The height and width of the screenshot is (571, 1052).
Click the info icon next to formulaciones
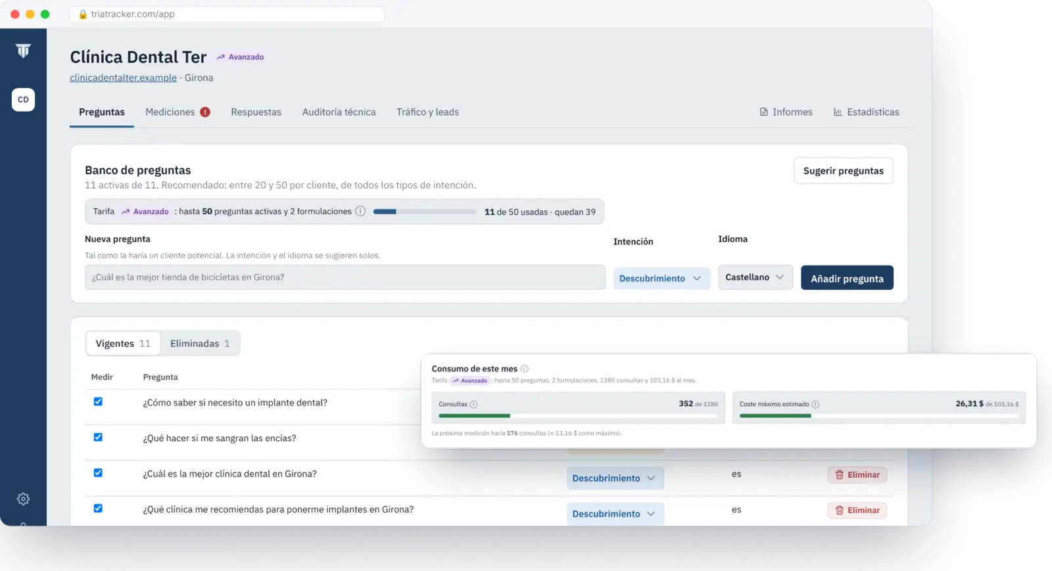click(x=360, y=211)
